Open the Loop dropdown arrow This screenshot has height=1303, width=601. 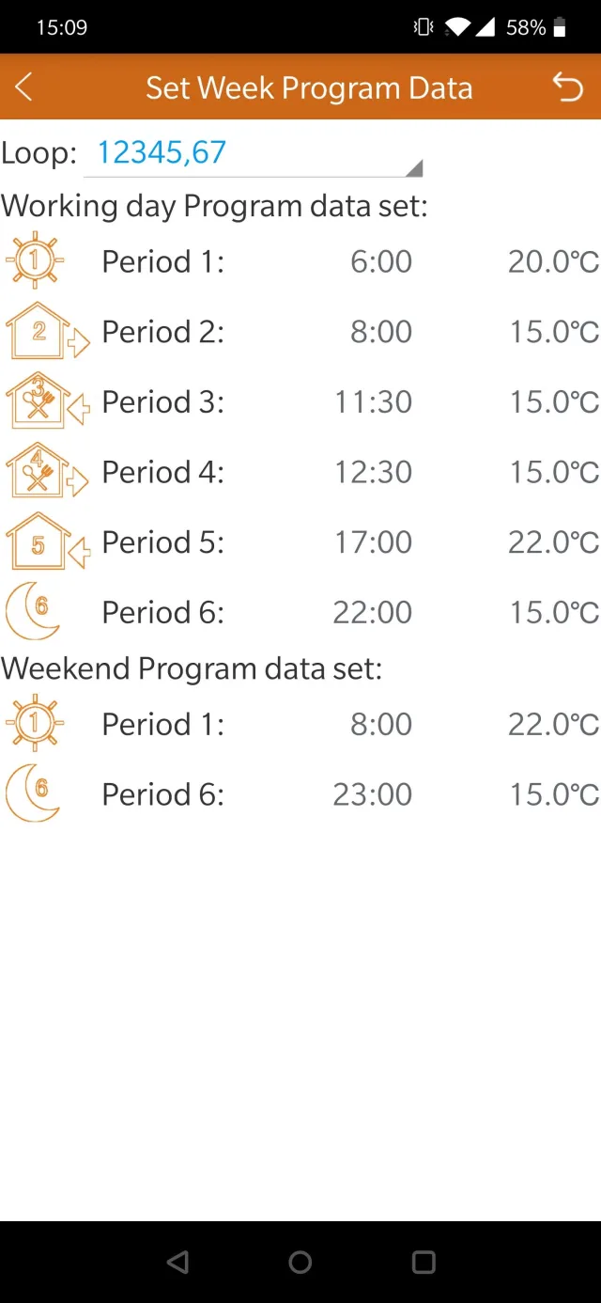click(413, 168)
